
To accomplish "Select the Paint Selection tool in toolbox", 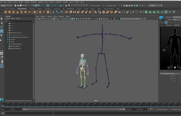I will [x=2, y=27].
